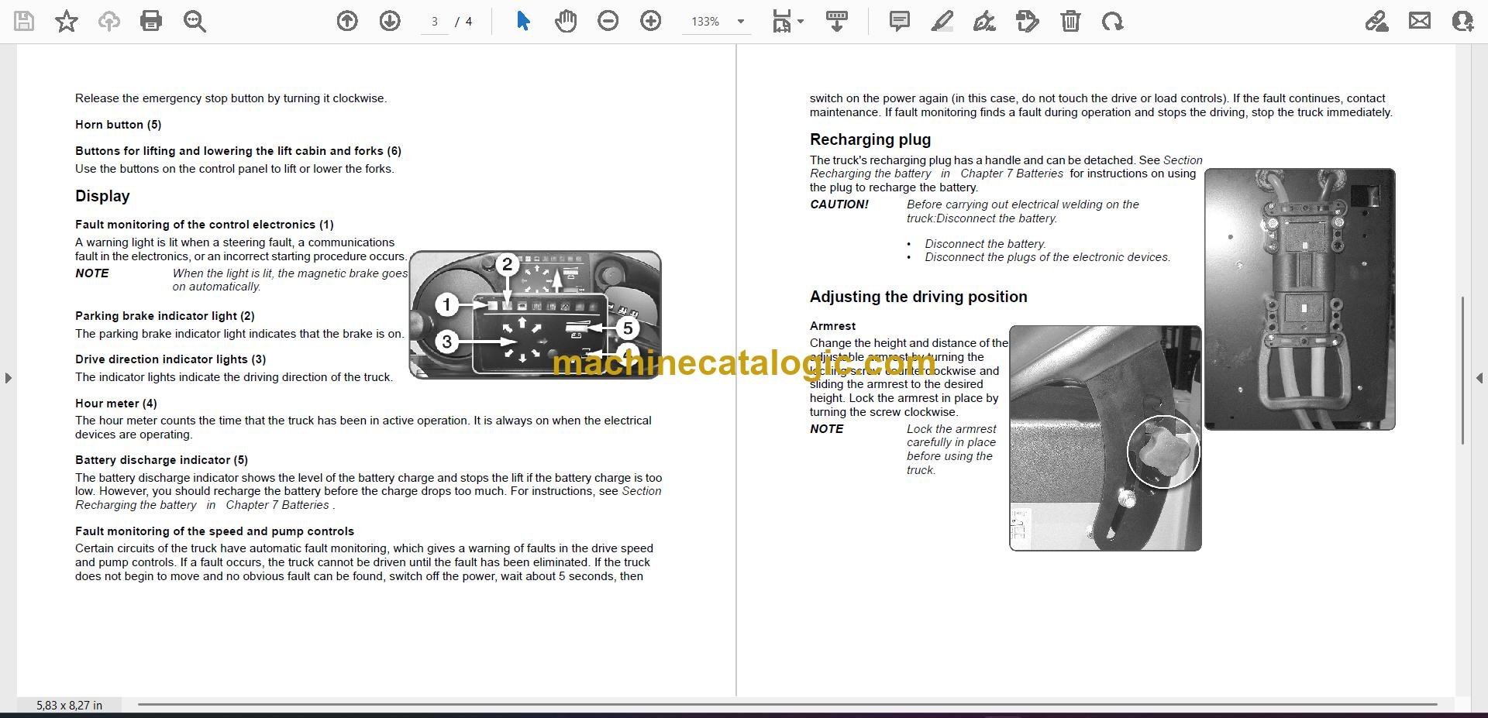Rotate the view clockwise
The image size is (1488, 718).
point(1113,21)
